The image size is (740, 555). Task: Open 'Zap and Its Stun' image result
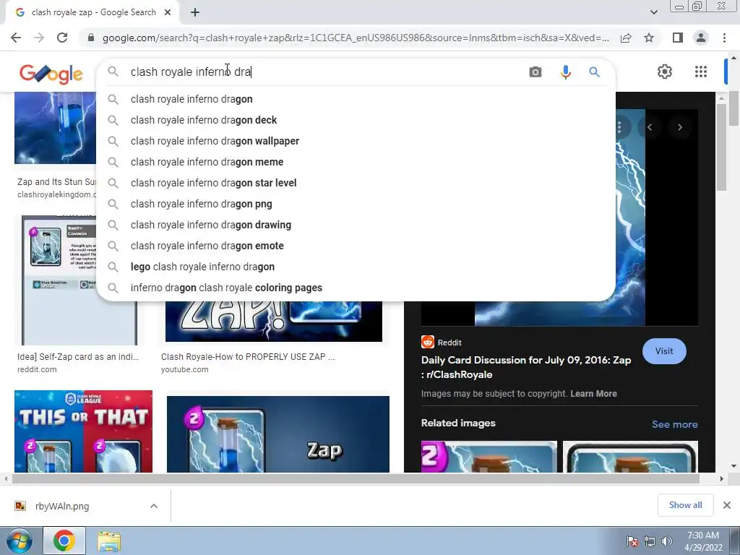coord(55,128)
